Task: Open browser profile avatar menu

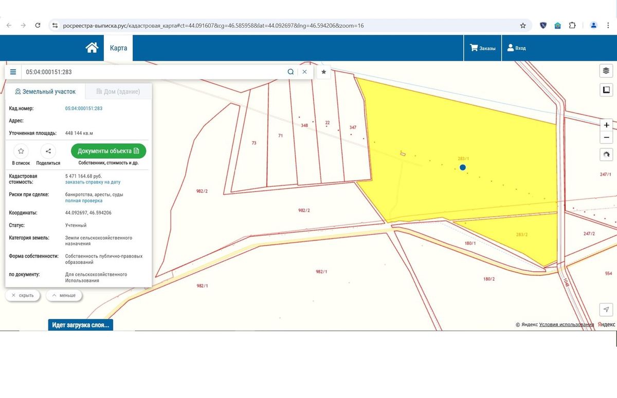Action: (594, 25)
